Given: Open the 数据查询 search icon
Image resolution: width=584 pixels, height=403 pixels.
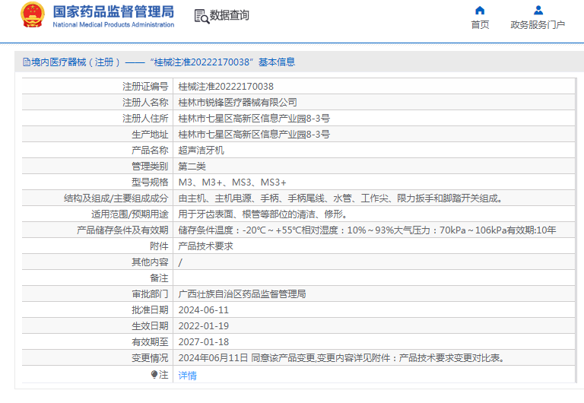Looking at the screenshot, I should 202,17.
